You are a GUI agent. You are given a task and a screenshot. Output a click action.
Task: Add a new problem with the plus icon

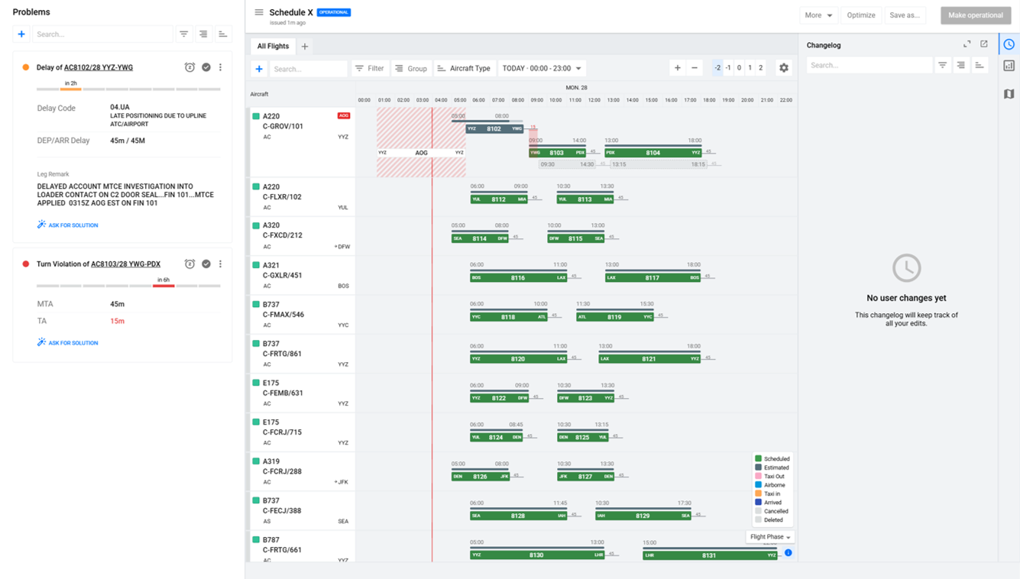21,34
